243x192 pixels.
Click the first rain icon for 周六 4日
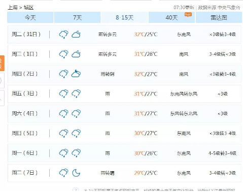[63, 113]
